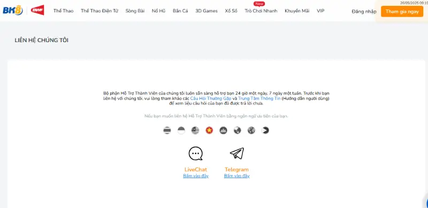
Task: Click the Tham gia ngay button
Action: [402, 11]
